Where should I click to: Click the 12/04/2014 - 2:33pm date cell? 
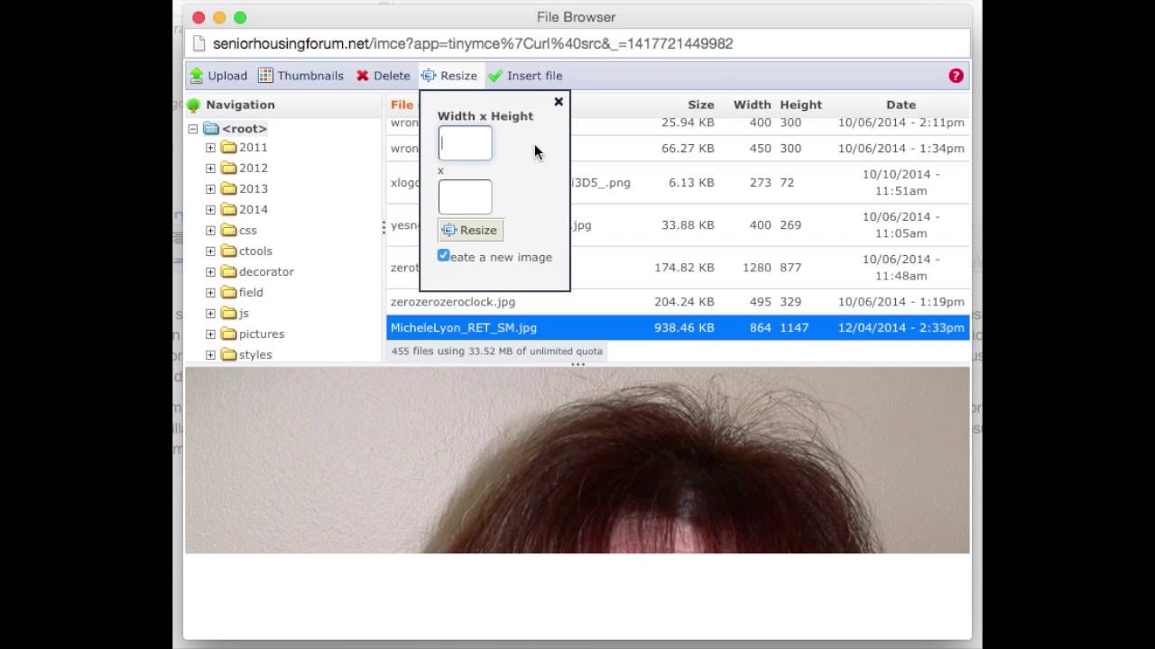pos(901,327)
